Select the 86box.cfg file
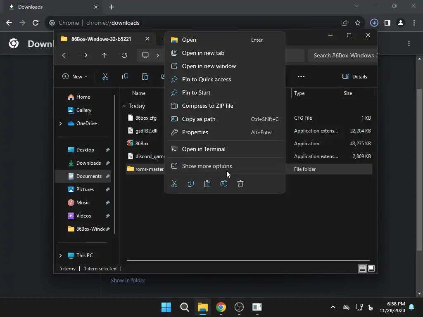The image size is (423, 317). (145, 118)
